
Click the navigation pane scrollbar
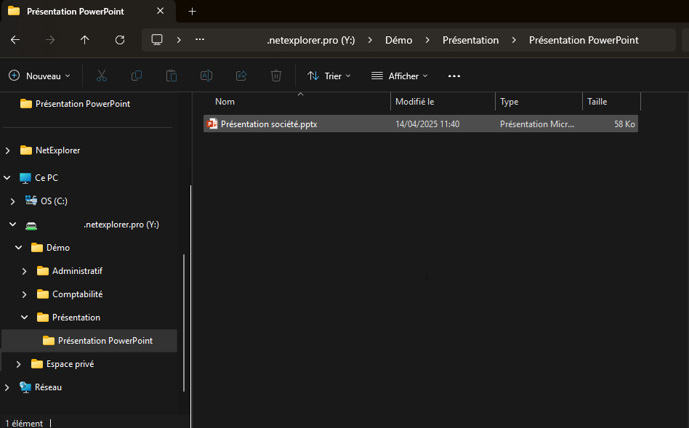[x=184, y=323]
